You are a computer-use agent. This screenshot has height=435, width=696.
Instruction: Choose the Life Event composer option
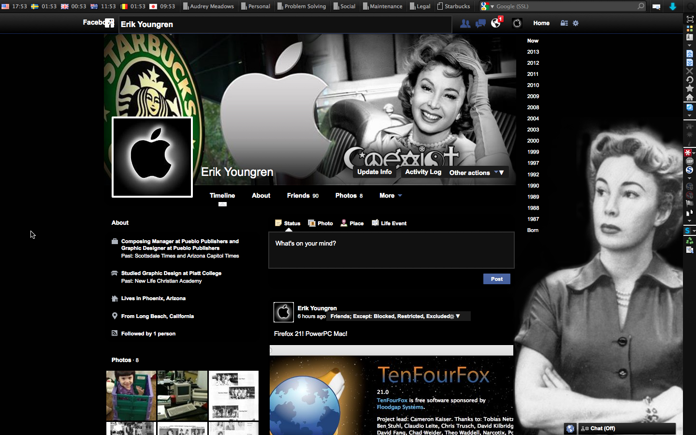click(389, 223)
